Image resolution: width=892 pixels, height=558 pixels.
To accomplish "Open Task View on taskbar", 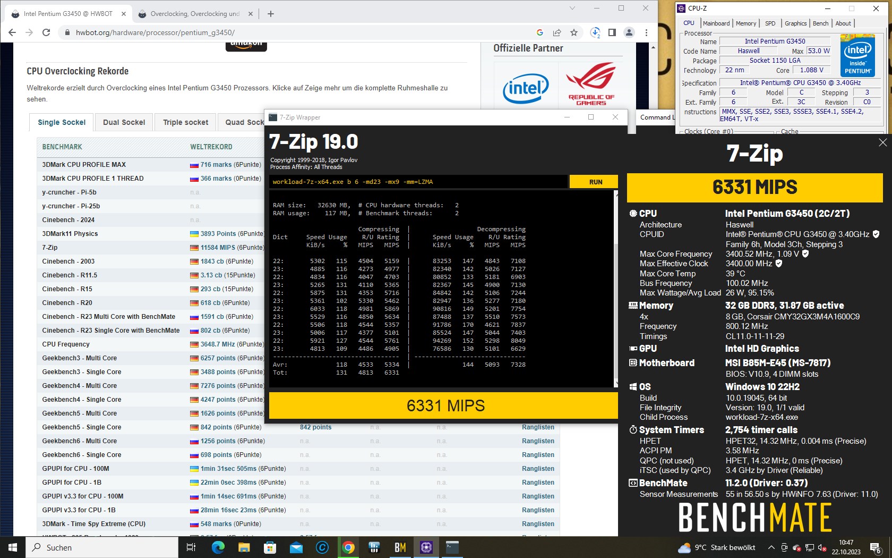I will click(x=191, y=547).
